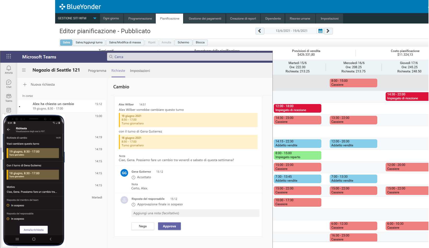Select Wednesday 8:00 - 15:00 Cassiere shift

click(x=353, y=83)
